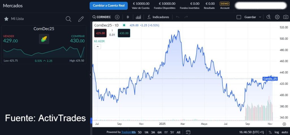The height and width of the screenshot is (135, 290).
Task: Open watchlist search magnifier
Action: tap(69, 19)
